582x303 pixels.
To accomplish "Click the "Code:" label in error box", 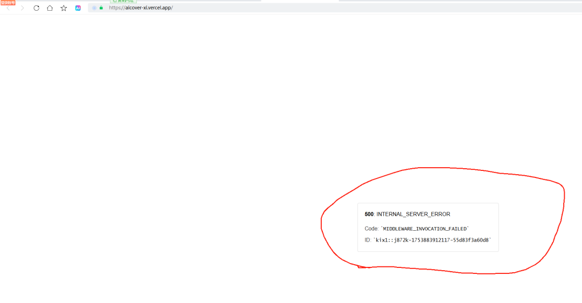I will tap(372, 229).
